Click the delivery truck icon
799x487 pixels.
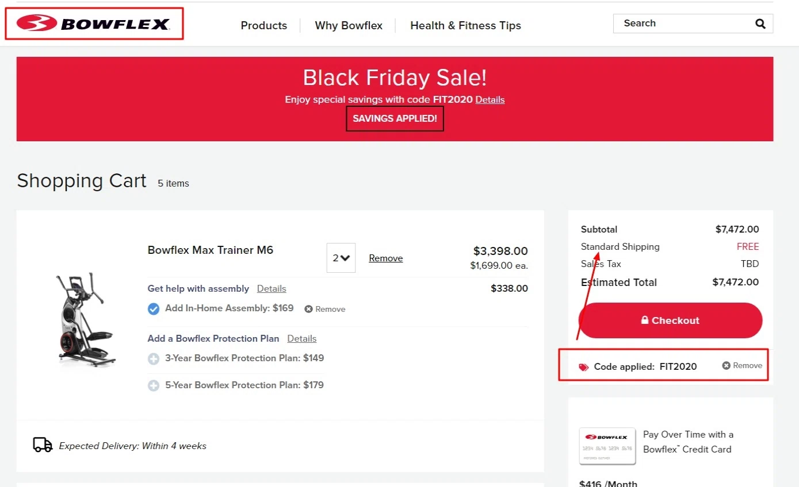click(x=43, y=445)
